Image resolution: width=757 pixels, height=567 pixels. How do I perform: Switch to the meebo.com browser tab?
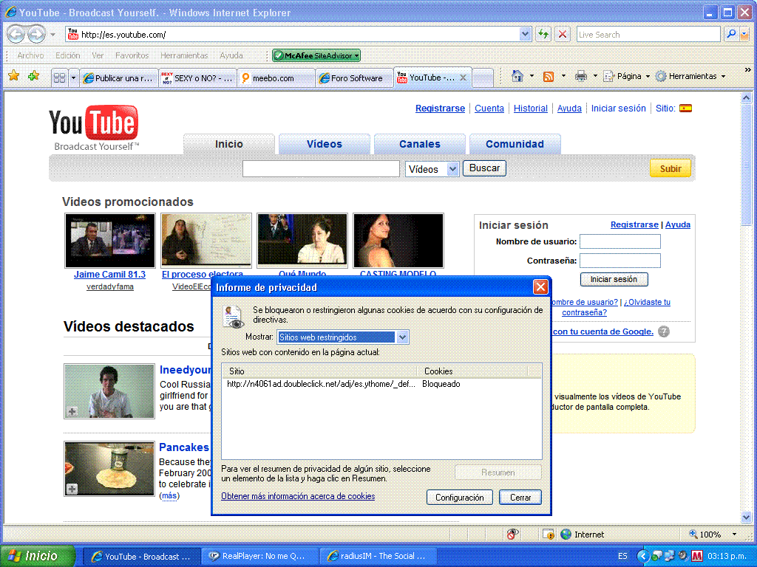tap(276, 78)
